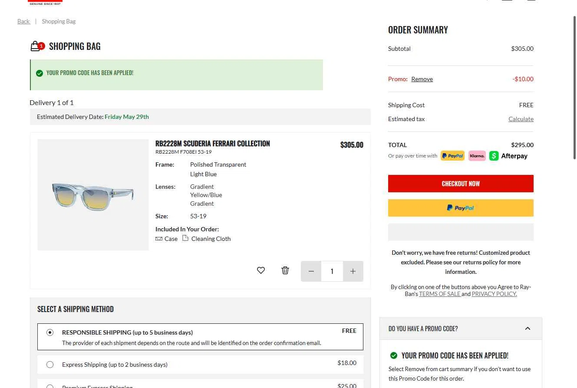Viewport: 577px width, 388px height.
Task: Click the Delivery 1 of 1 label
Action: coord(52,103)
